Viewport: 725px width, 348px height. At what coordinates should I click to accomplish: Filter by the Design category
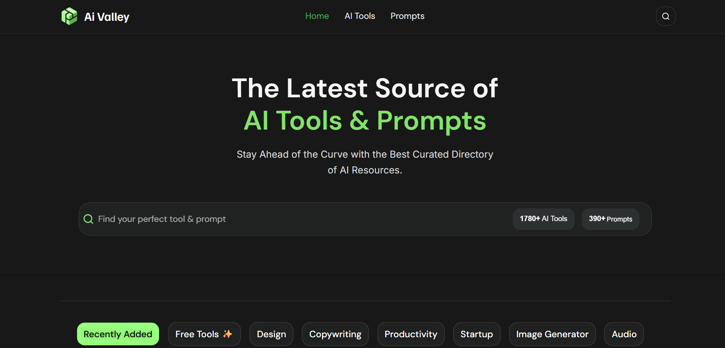coord(271,334)
